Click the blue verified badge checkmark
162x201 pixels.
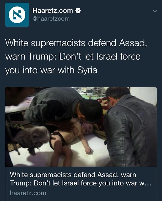click(x=78, y=10)
